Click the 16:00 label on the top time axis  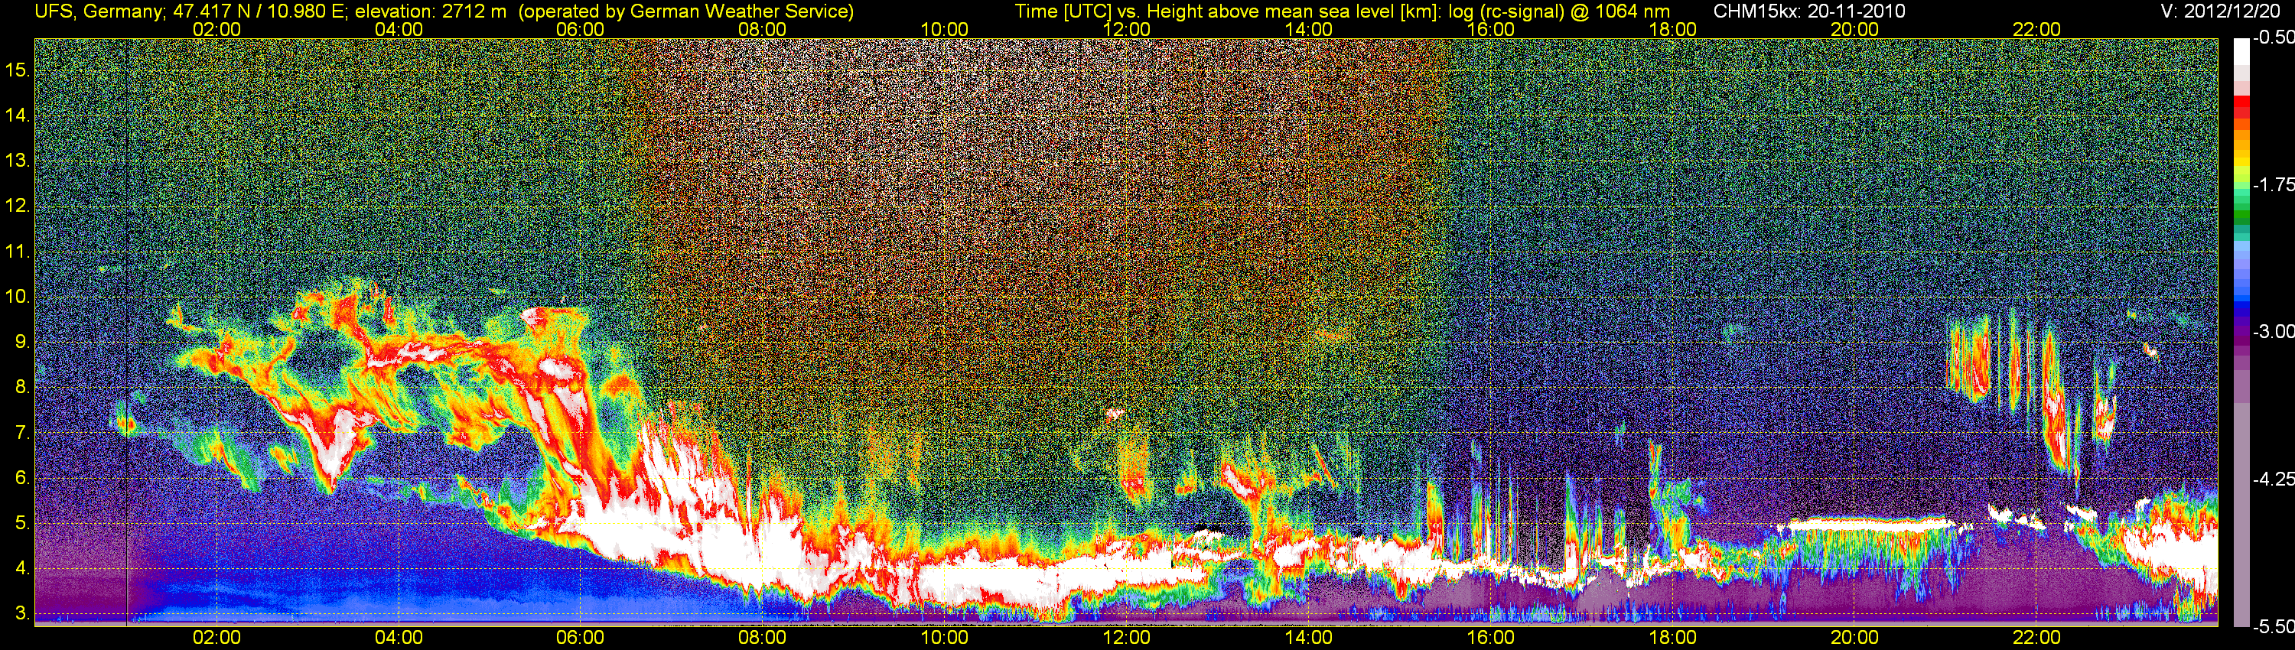[1490, 29]
